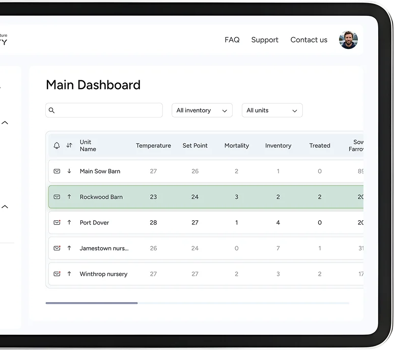The image size is (394, 350).
Task: Click Jamestown inventory value 7
Action: (278, 248)
